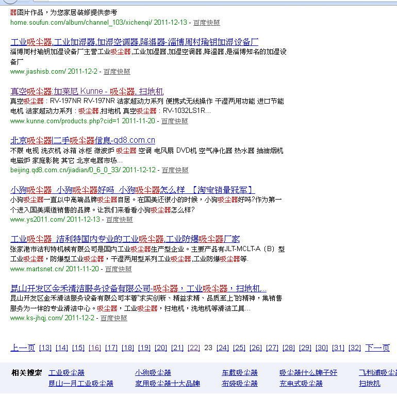This screenshot has width=397, height=396.
Task: Go to previous page via 上一页
Action: tap(23, 348)
